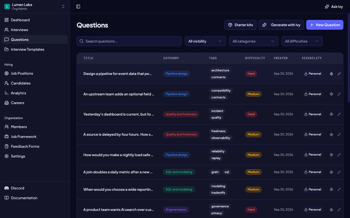Open Documentation link
Image resolution: width=350 pixels, height=218 pixels.
coord(35,198)
